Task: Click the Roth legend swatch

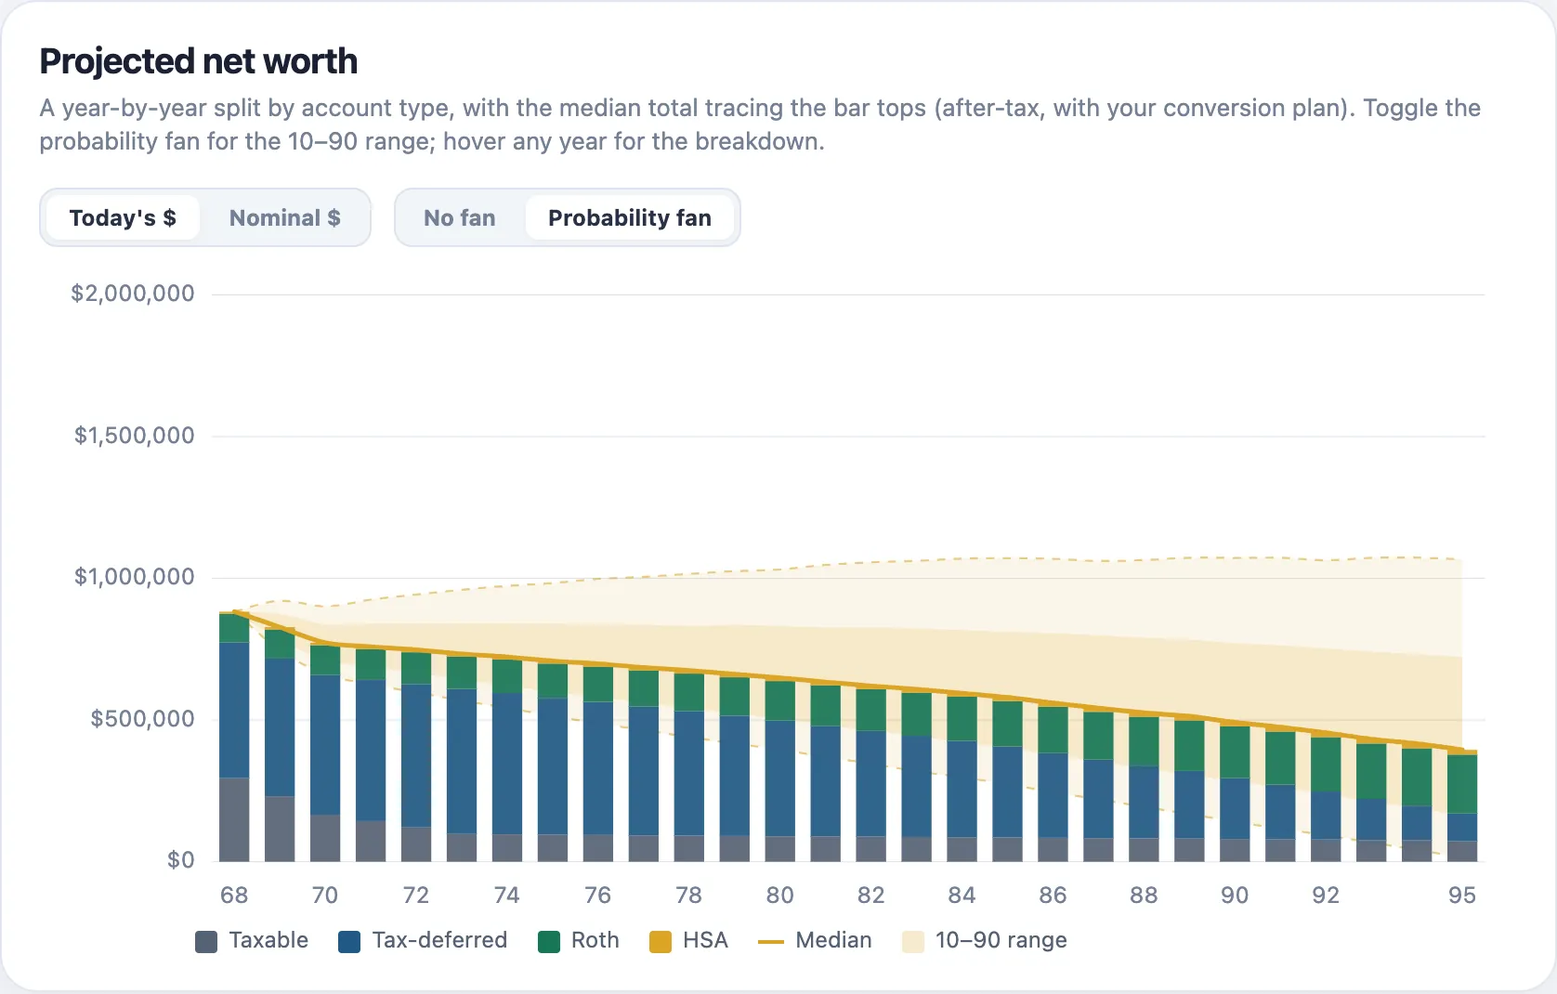Action: (549, 941)
